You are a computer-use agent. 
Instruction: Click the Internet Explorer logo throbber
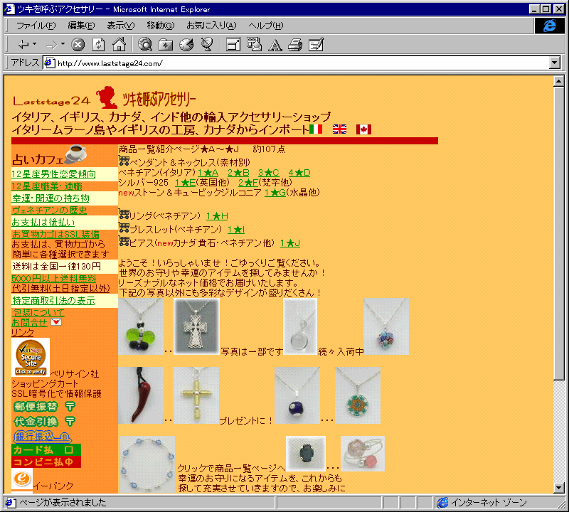(x=549, y=26)
